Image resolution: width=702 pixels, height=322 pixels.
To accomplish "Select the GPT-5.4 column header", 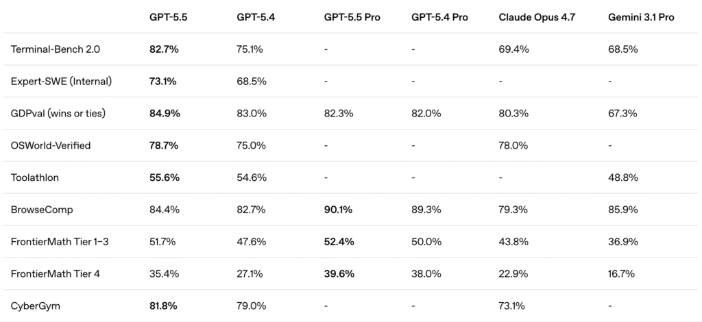I will 254,17.
